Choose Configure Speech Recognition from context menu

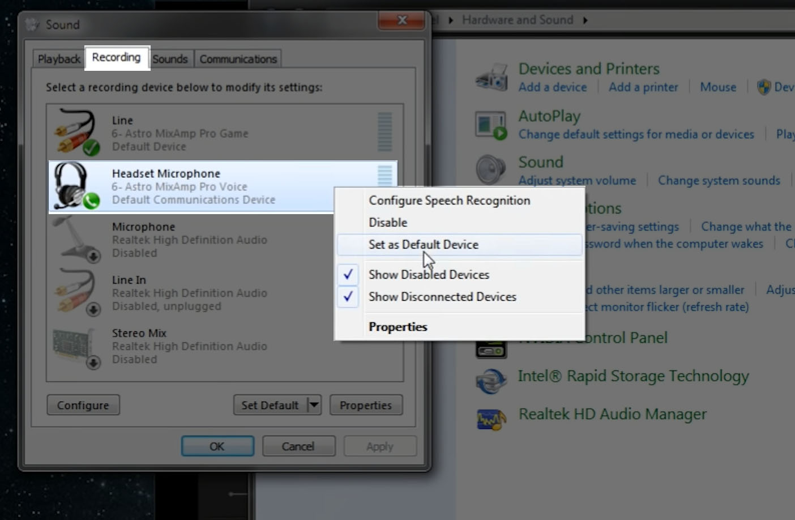[459, 201]
